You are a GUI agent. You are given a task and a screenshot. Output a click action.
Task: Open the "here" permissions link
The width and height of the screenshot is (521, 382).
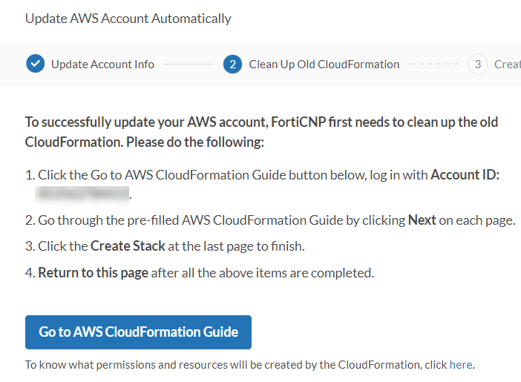click(x=460, y=365)
